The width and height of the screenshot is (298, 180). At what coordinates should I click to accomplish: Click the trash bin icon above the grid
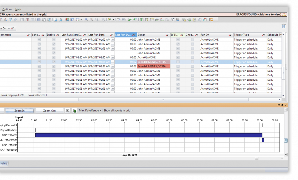(x=283, y=26)
